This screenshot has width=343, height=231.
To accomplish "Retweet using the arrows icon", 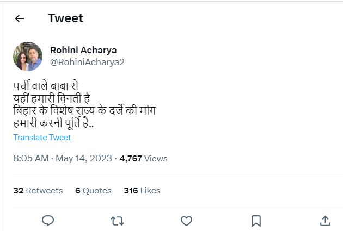I will [117, 220].
